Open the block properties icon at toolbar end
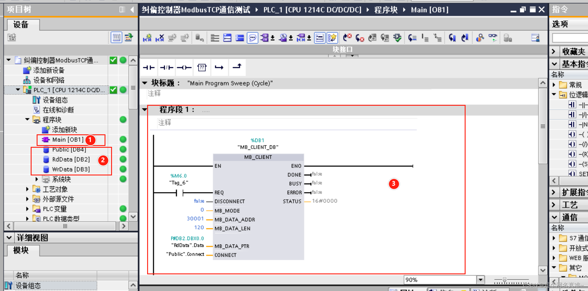Viewport: 588px width, 291px height. click(x=535, y=38)
